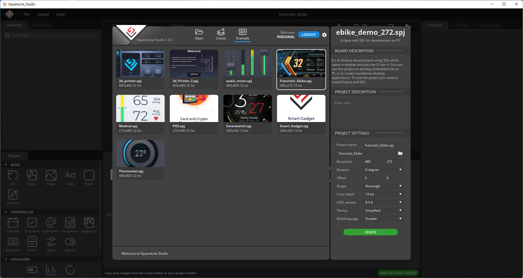Screen dimensions: 523x278
Task: Select the Bar visualiser widget icon
Action: (x=32, y=270)
